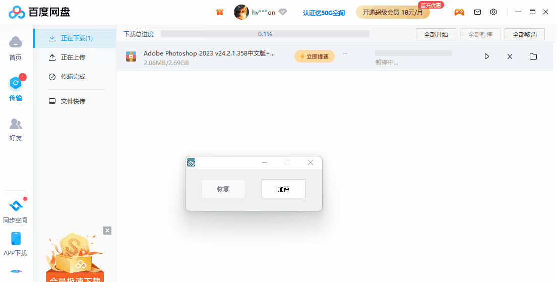The width and height of the screenshot is (557, 282).
Task: Open 同步空间 in the sidebar
Action: point(15,211)
